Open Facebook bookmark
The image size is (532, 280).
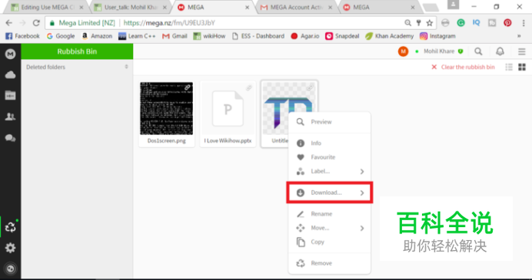23,36
